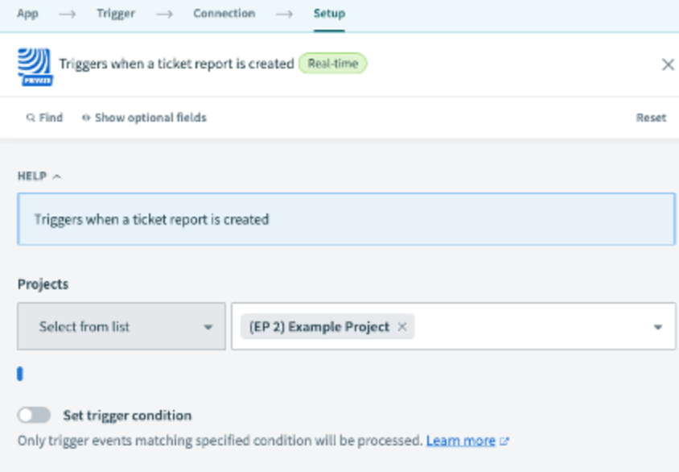Enable the Set trigger condition toggle

click(34, 415)
